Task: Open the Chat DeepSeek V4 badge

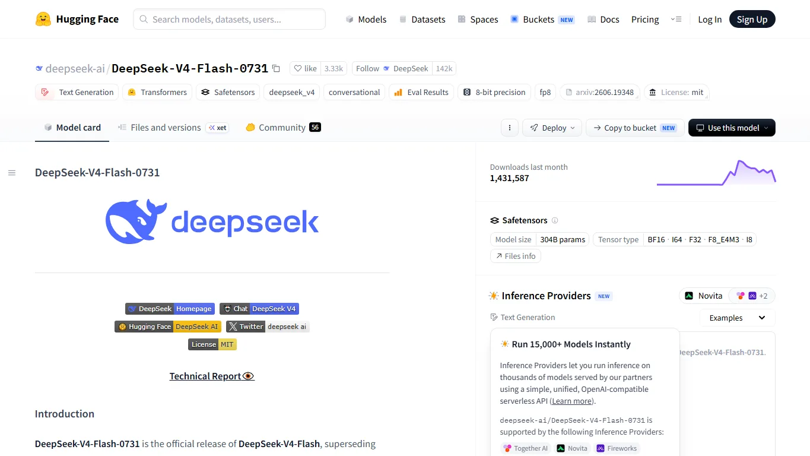Action: pos(259,309)
